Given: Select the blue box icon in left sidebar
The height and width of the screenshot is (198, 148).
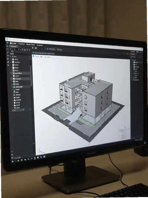Looking at the screenshot, I should click(8, 55).
